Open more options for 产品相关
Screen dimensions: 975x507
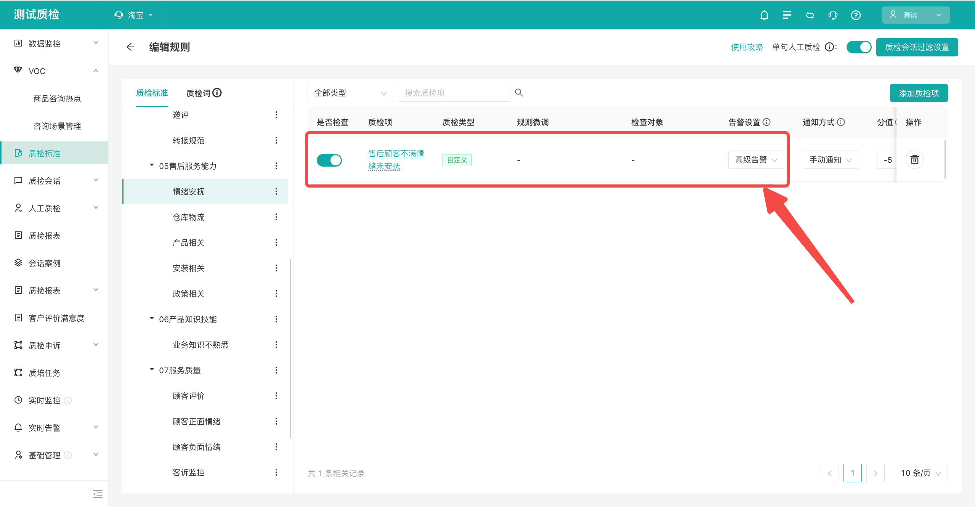(x=276, y=242)
